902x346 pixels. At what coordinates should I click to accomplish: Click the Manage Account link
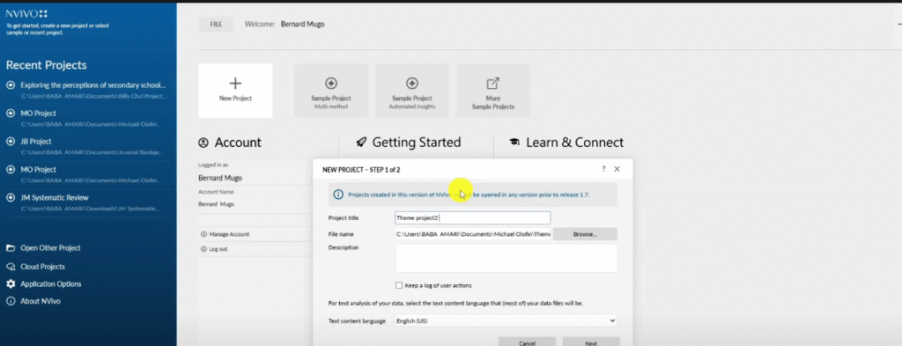(x=225, y=234)
